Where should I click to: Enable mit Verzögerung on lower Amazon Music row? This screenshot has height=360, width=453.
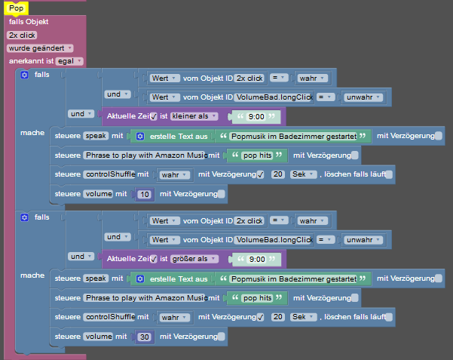pos(355,298)
